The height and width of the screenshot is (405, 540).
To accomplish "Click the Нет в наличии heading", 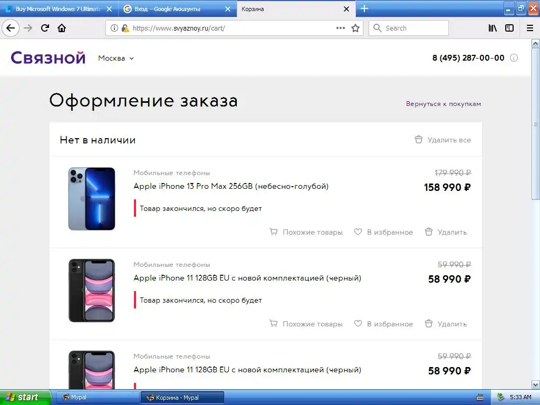I will (98, 140).
